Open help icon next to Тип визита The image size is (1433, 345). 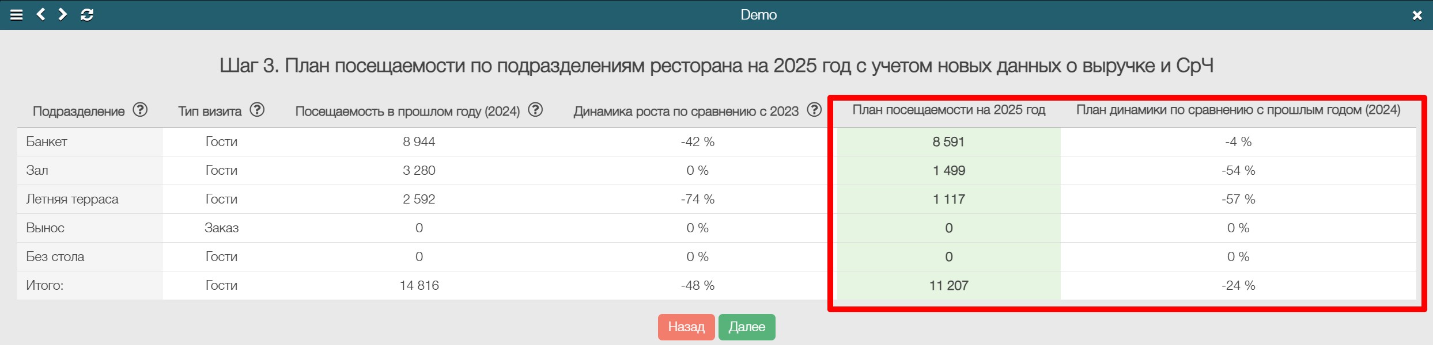(x=257, y=110)
